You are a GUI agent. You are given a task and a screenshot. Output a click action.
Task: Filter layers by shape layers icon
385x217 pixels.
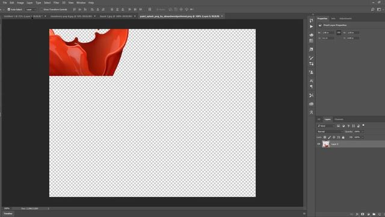point(354,126)
